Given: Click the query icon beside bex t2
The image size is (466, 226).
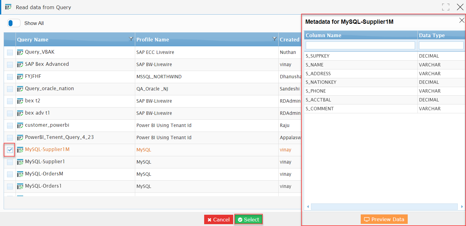Looking at the screenshot, I should pyautogui.click(x=20, y=101).
